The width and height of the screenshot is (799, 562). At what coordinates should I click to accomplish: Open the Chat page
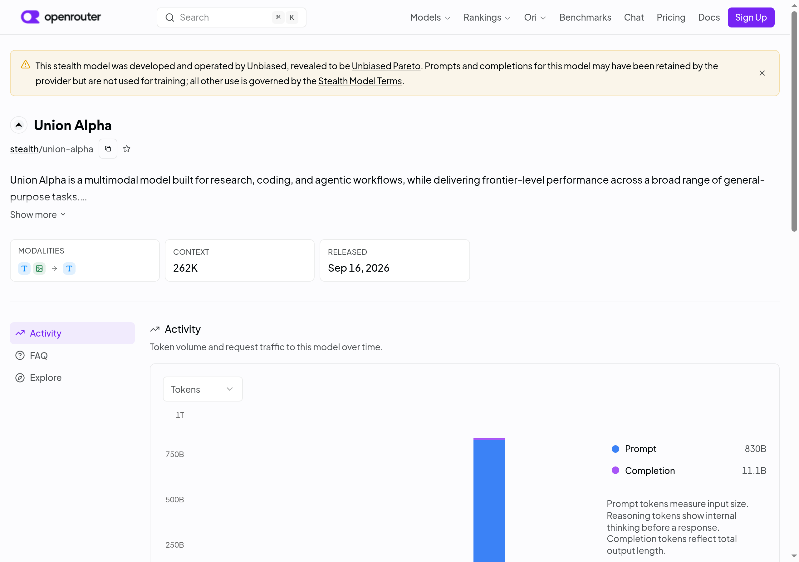[634, 17]
